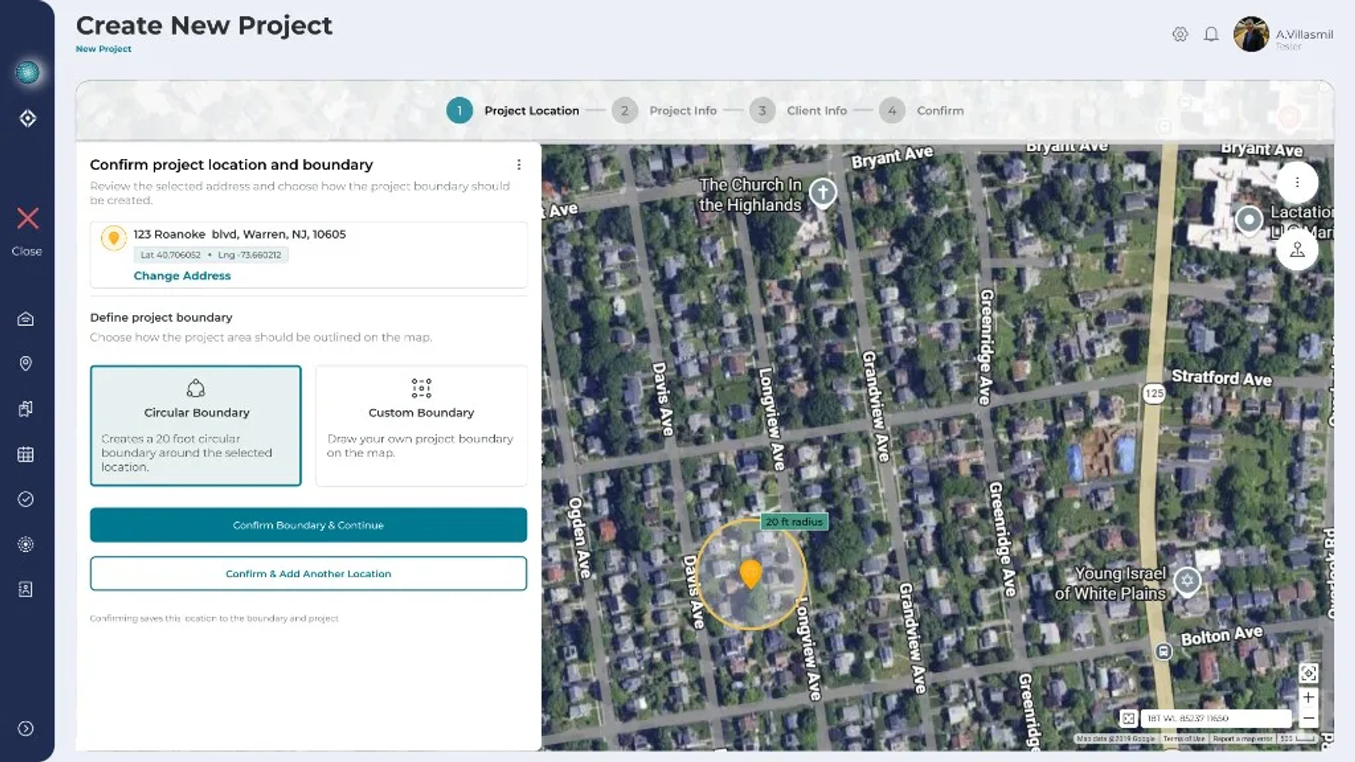This screenshot has height=762, width=1355.
Task: Click the New Project breadcrumb
Action: click(x=103, y=49)
